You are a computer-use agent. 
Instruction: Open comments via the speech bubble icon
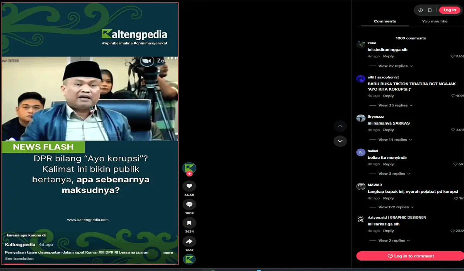189,204
